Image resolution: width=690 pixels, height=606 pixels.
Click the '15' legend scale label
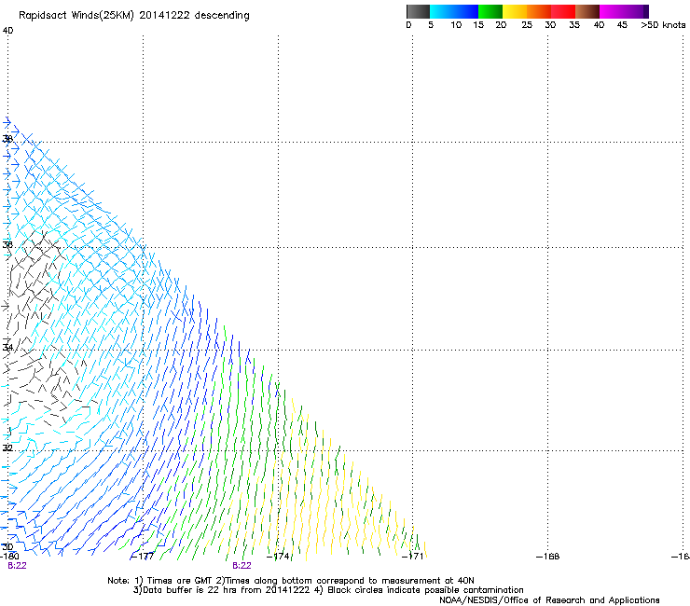478,25
